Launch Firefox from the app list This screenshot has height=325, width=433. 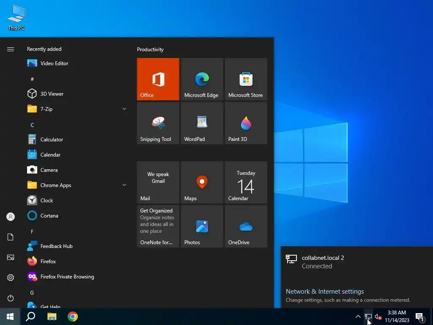[x=77, y=261]
